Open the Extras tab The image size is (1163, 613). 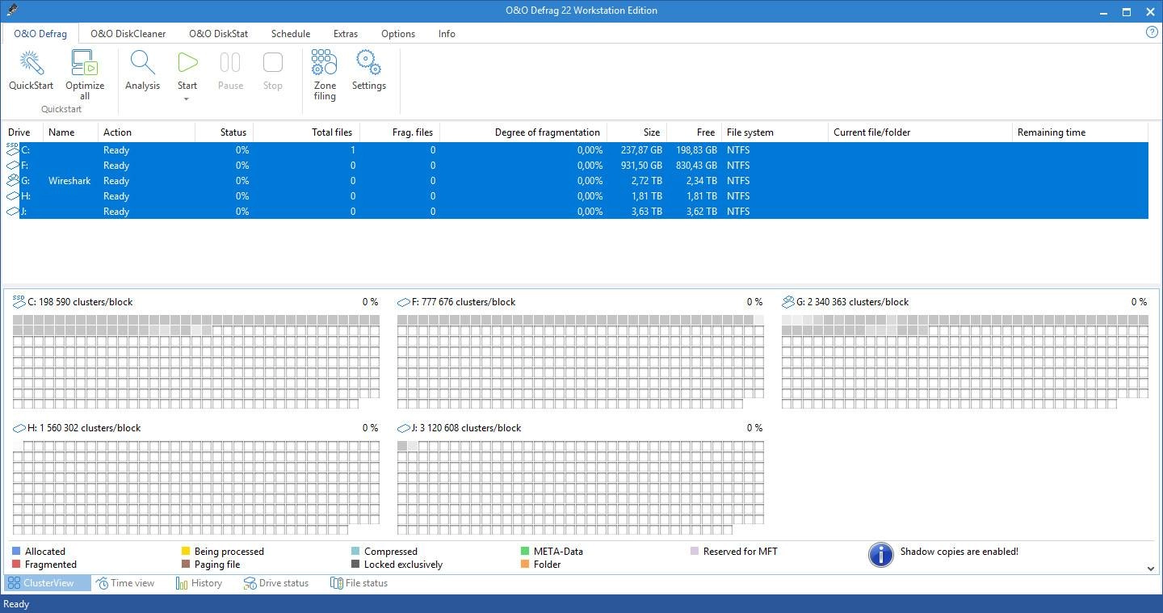(x=346, y=34)
